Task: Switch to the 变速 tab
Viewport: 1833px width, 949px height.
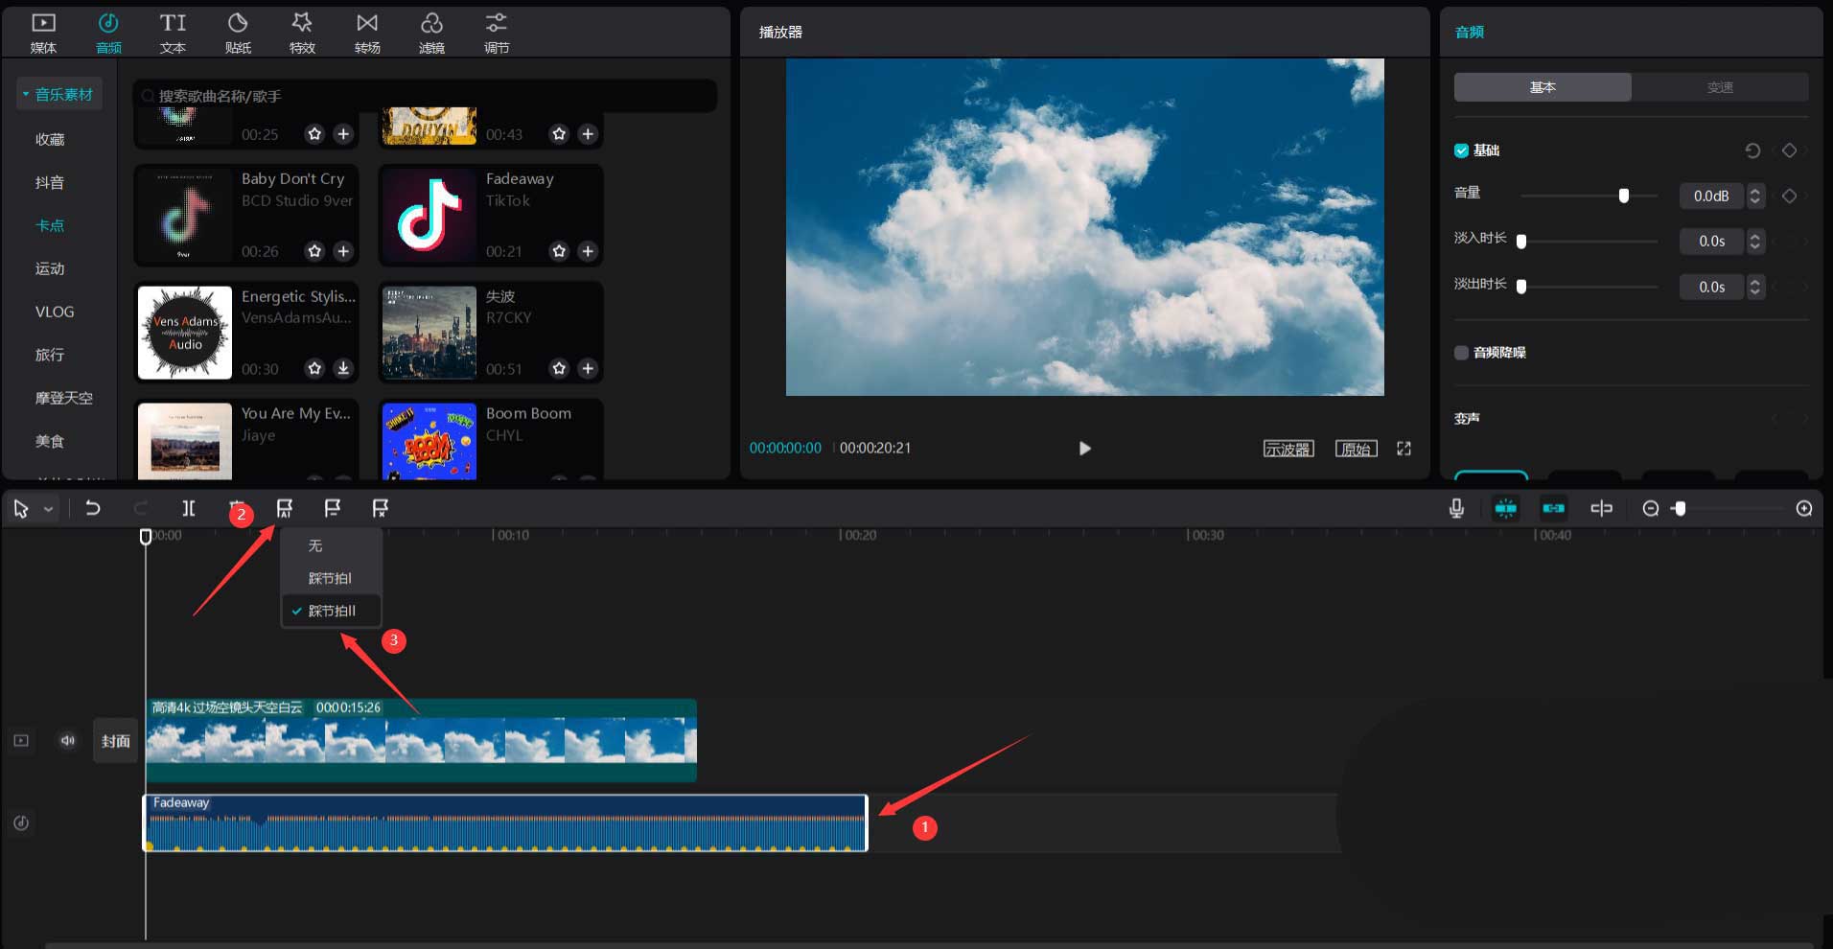Action: [1719, 87]
